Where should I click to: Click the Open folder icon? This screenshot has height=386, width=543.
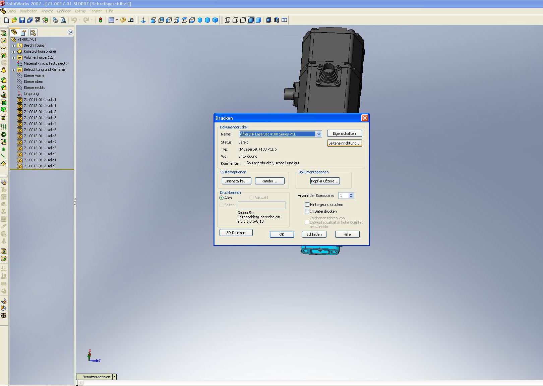click(x=14, y=20)
